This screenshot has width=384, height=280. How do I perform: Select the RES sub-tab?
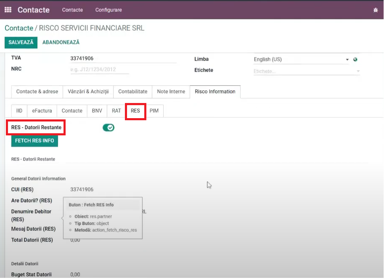[x=135, y=111]
